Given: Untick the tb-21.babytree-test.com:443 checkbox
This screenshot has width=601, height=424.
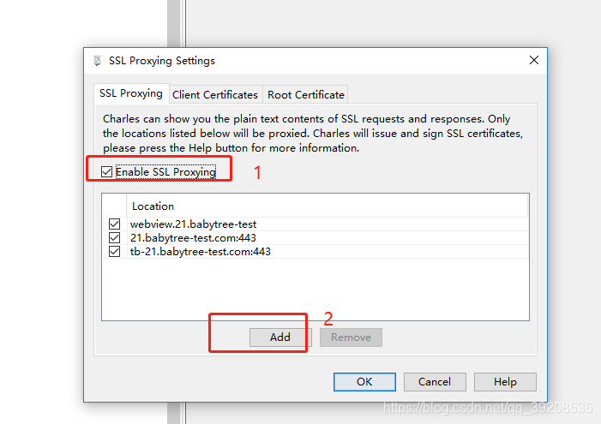Looking at the screenshot, I should (114, 252).
